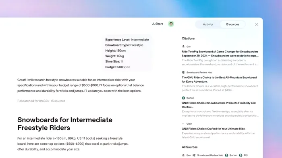Click 'Experience Level: Intermediate' line
This screenshot has width=282, height=158.
pos(127,40)
